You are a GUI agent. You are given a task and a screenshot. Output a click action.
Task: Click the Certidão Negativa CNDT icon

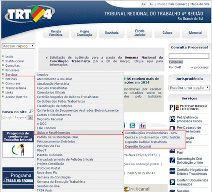coord(173,171)
